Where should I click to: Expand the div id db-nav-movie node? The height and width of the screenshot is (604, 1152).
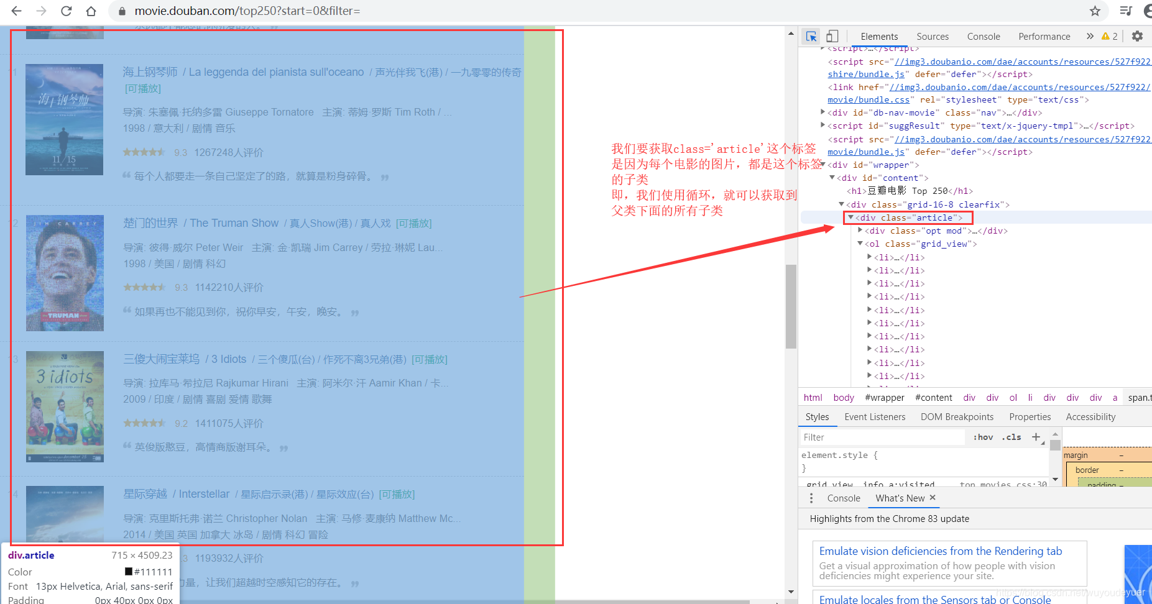pyautogui.click(x=823, y=112)
